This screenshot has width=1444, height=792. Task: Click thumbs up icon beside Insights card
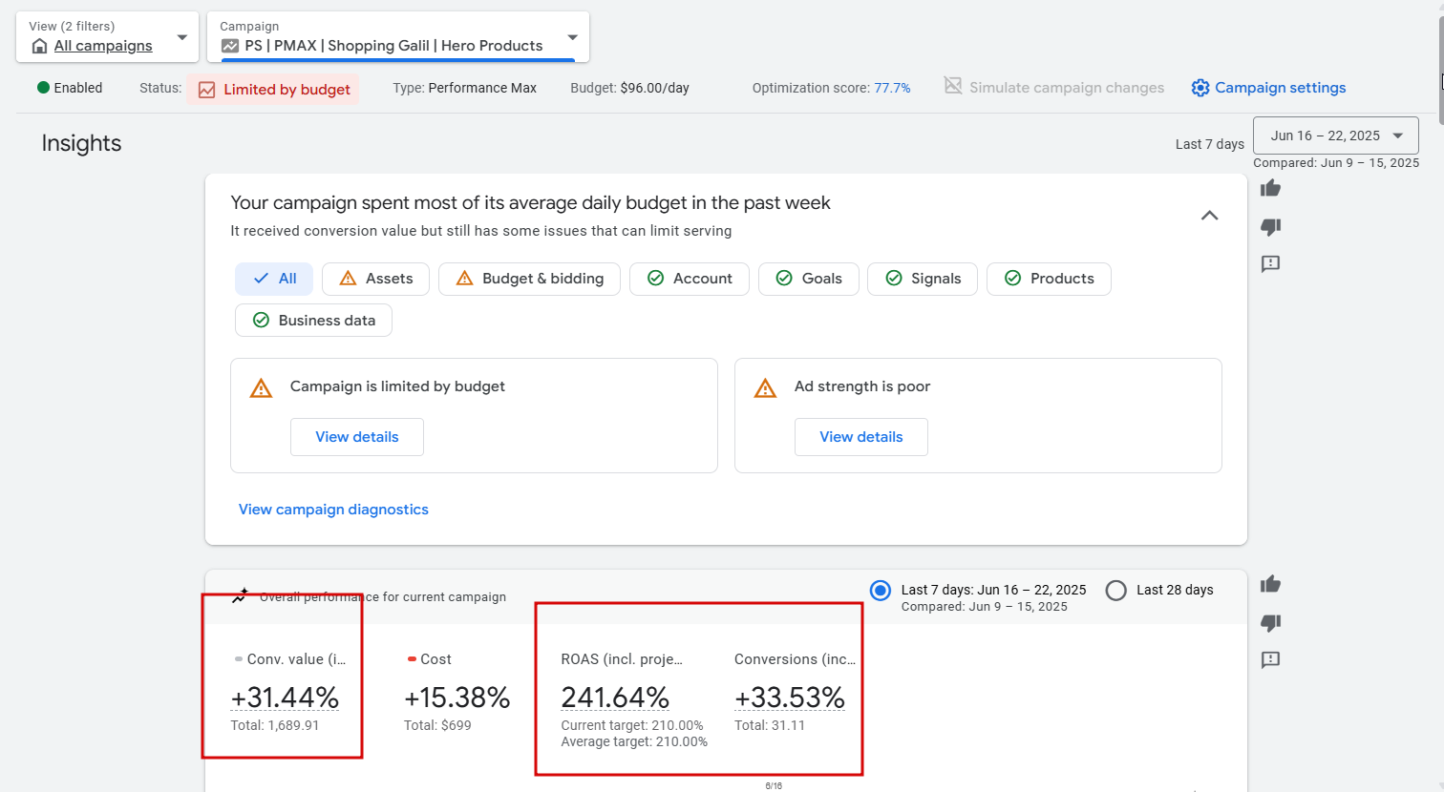[x=1270, y=188]
